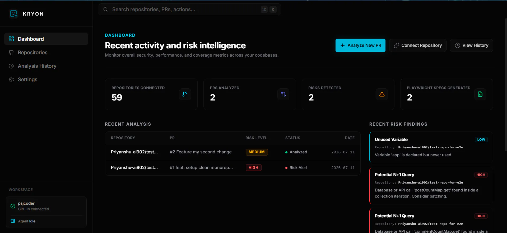
Task: Click 'Variable app is declared but never used' text
Action: click(x=413, y=155)
